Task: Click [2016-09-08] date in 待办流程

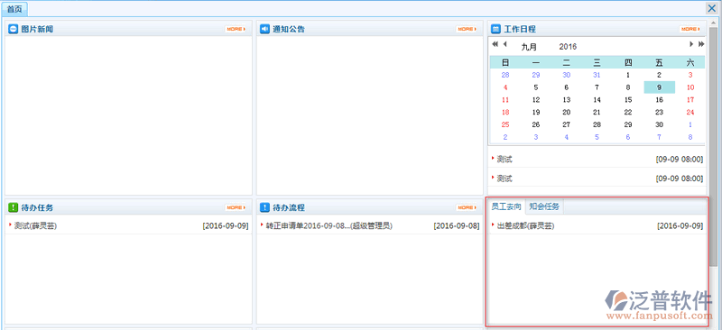Action: [457, 226]
